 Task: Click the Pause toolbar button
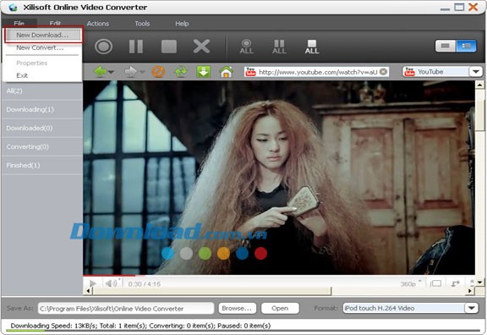tap(136, 47)
